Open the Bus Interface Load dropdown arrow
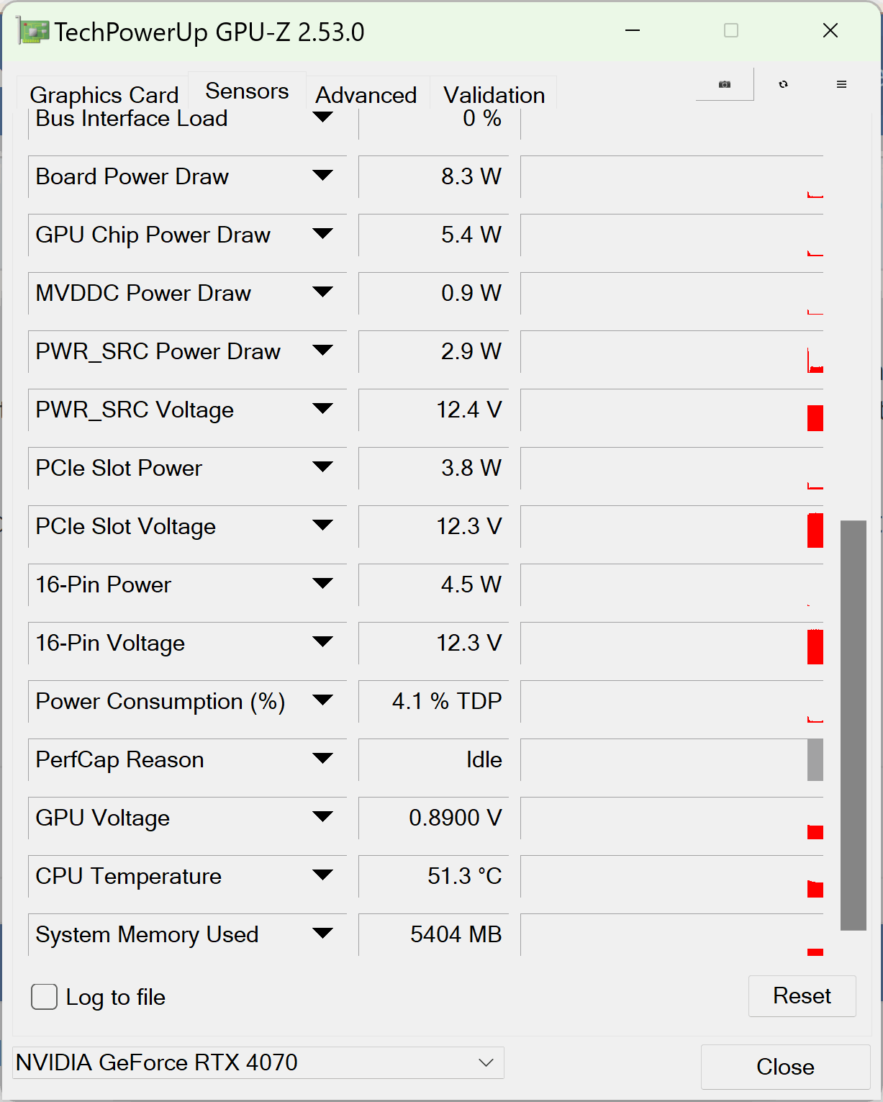The width and height of the screenshot is (883, 1102). (x=323, y=117)
